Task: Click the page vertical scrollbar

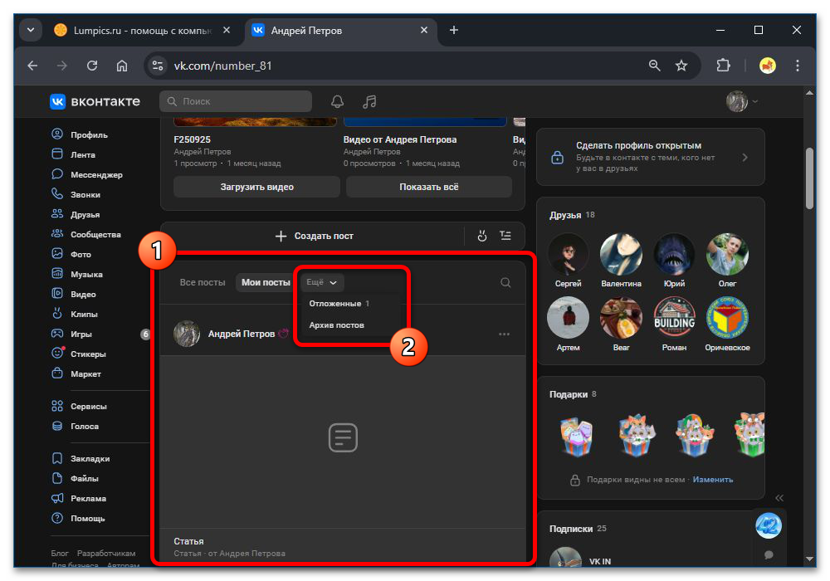Action: point(809,178)
